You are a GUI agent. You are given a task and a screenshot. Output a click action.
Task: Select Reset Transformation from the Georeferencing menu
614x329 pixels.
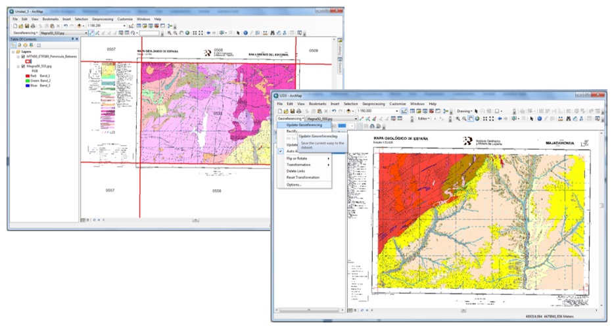pyautogui.click(x=302, y=177)
